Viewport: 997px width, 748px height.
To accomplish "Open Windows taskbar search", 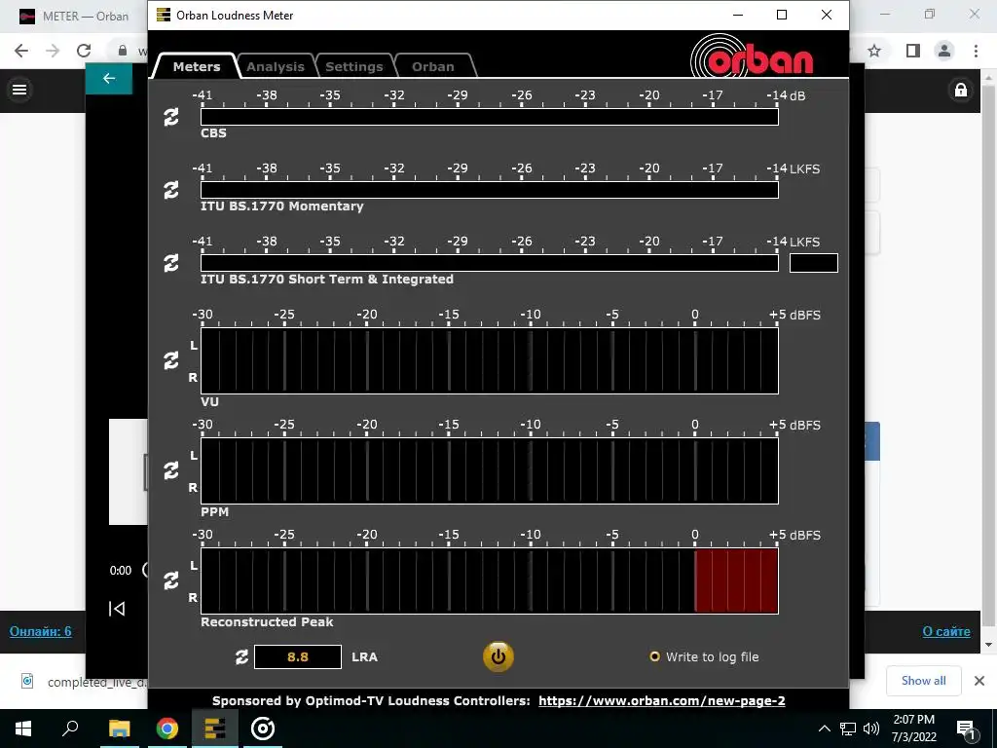I will [x=70, y=729].
